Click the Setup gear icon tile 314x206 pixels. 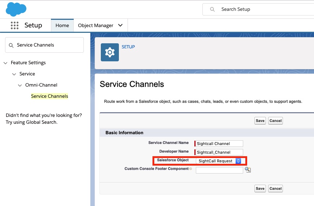pyautogui.click(x=110, y=52)
